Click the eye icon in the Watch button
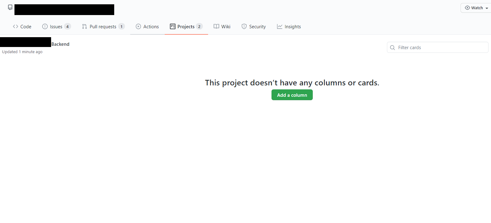The image size is (491, 223). 467,8
